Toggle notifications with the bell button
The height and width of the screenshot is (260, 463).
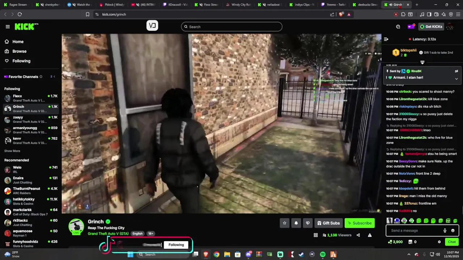[296, 223]
